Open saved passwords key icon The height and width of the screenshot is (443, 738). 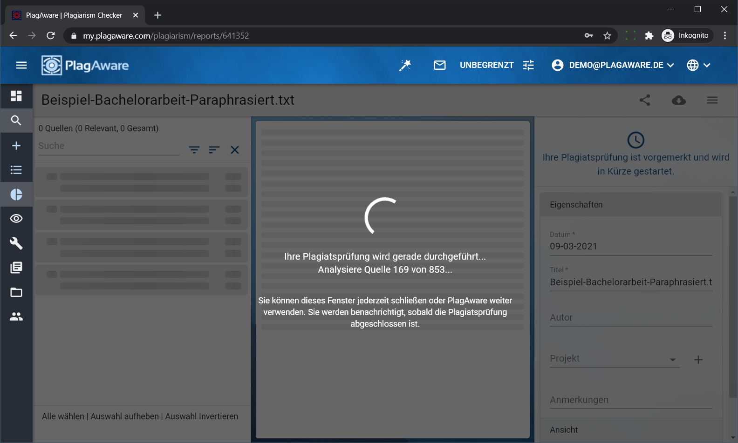pyautogui.click(x=588, y=36)
